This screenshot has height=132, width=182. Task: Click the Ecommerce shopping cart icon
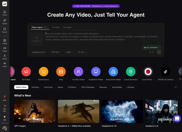(x=43, y=71)
